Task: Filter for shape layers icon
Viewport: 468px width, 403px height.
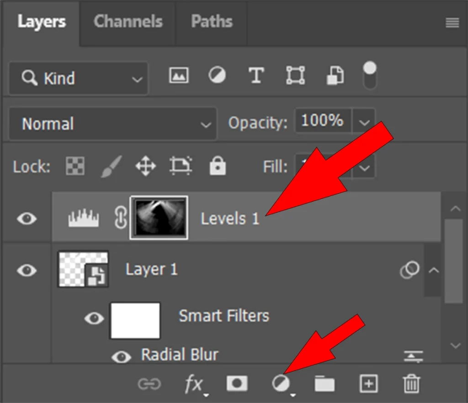Action: (295, 75)
